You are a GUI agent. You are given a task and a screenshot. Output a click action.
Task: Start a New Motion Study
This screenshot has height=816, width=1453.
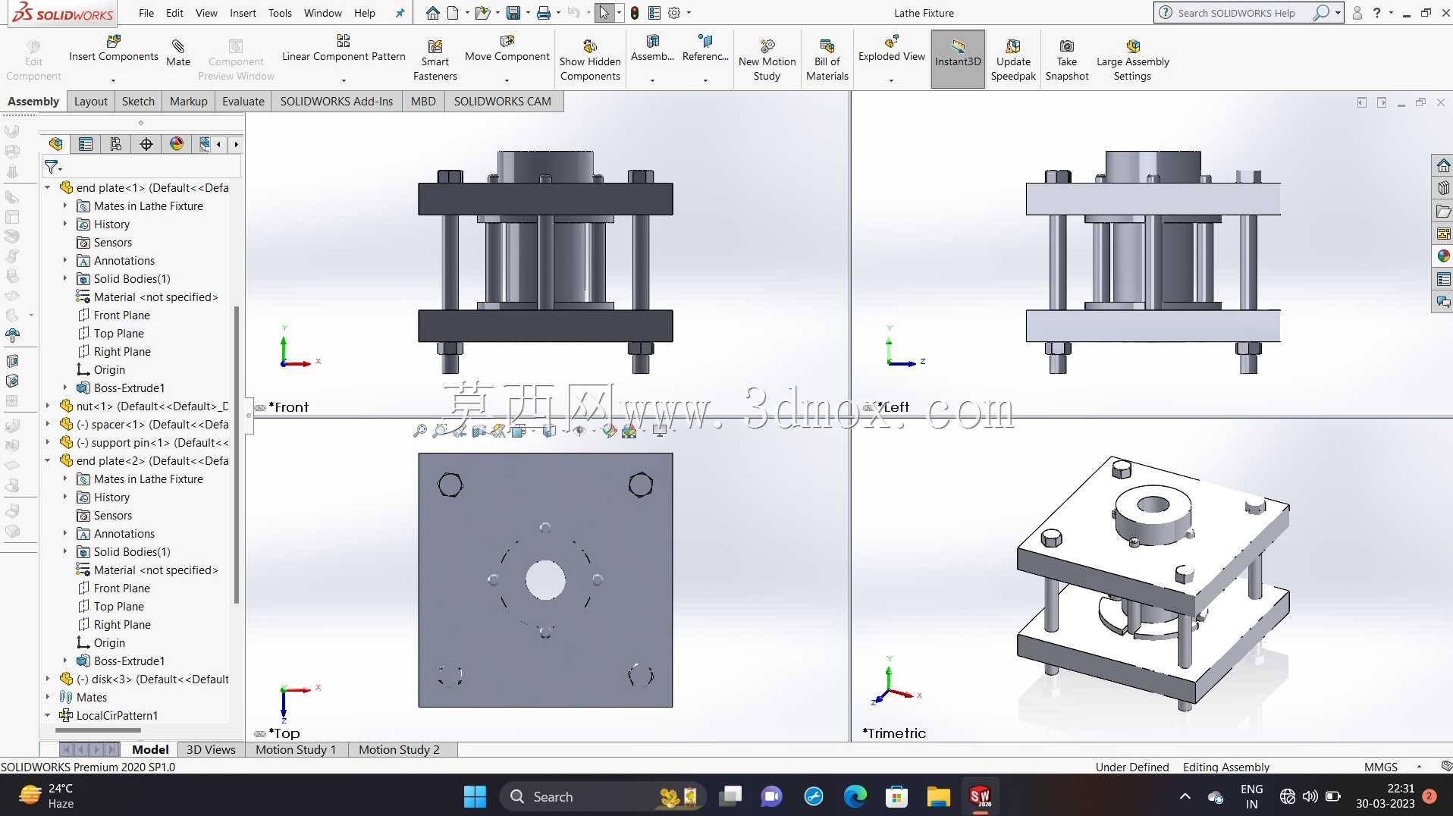click(x=767, y=61)
